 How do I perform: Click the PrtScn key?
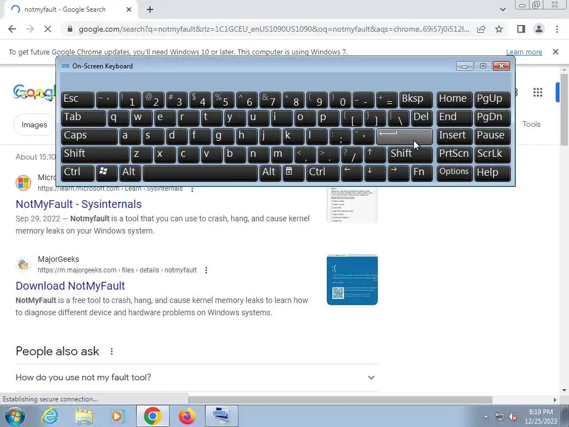click(x=455, y=155)
